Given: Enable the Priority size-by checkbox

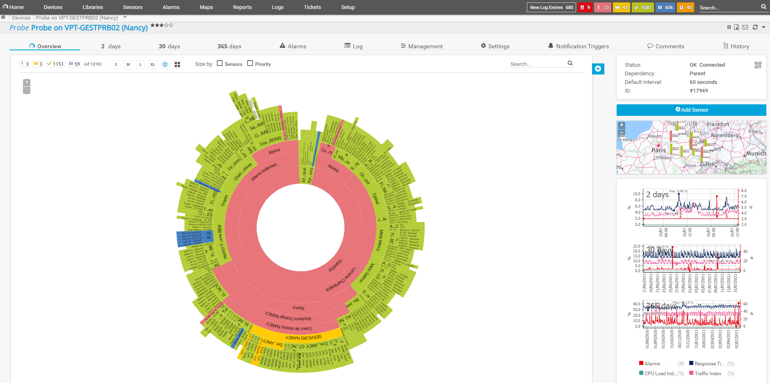Looking at the screenshot, I should point(250,63).
